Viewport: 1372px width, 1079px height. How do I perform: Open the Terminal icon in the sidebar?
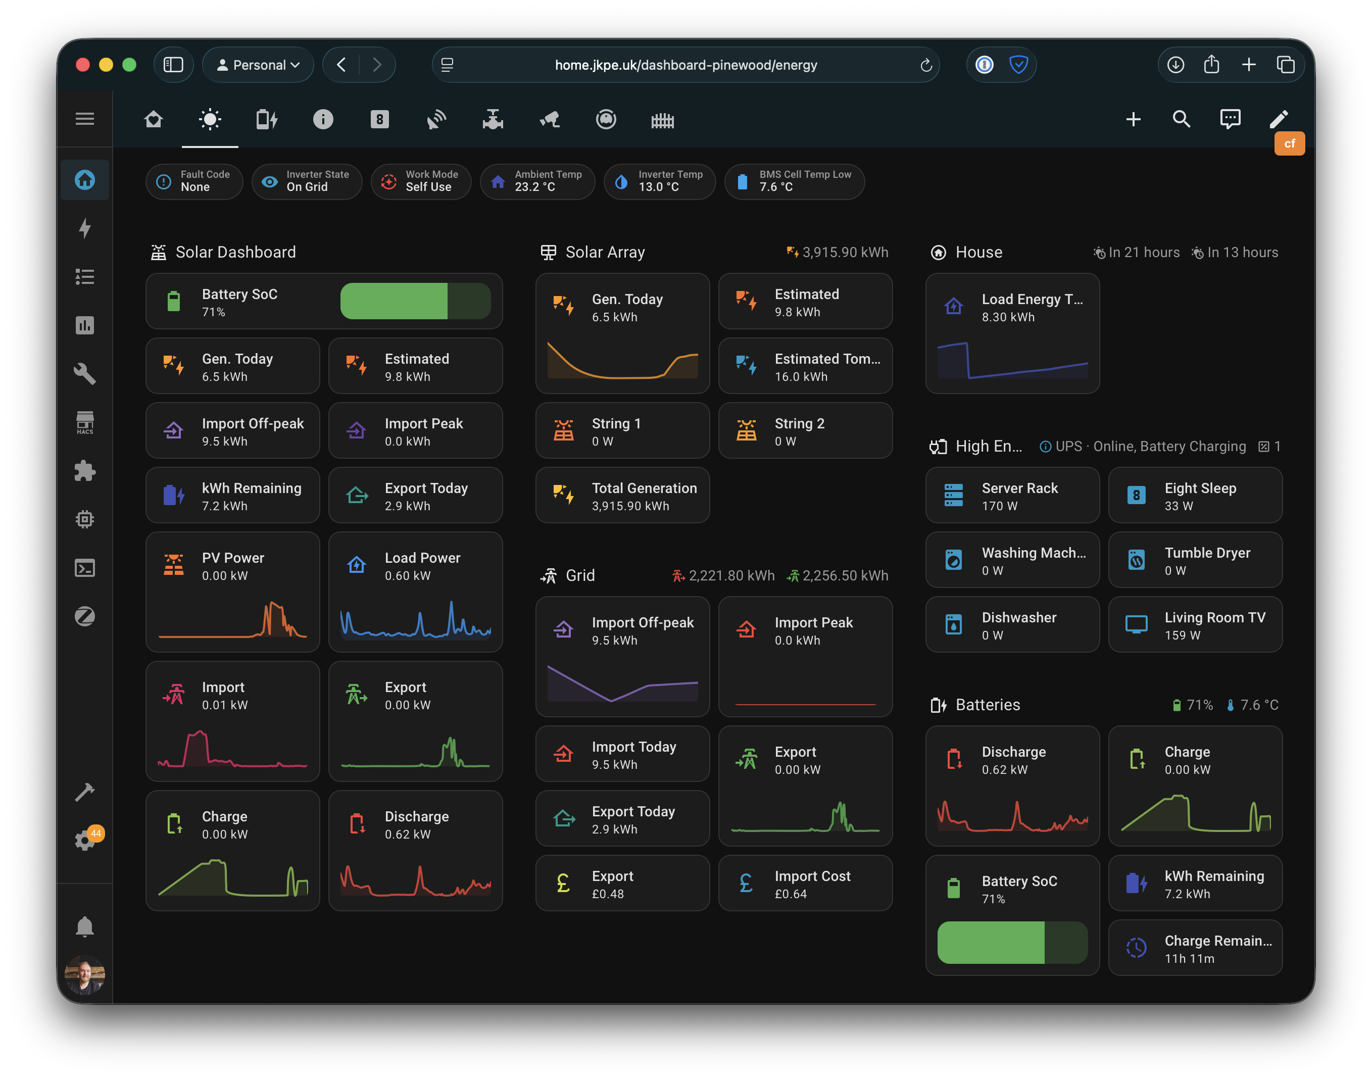85,568
